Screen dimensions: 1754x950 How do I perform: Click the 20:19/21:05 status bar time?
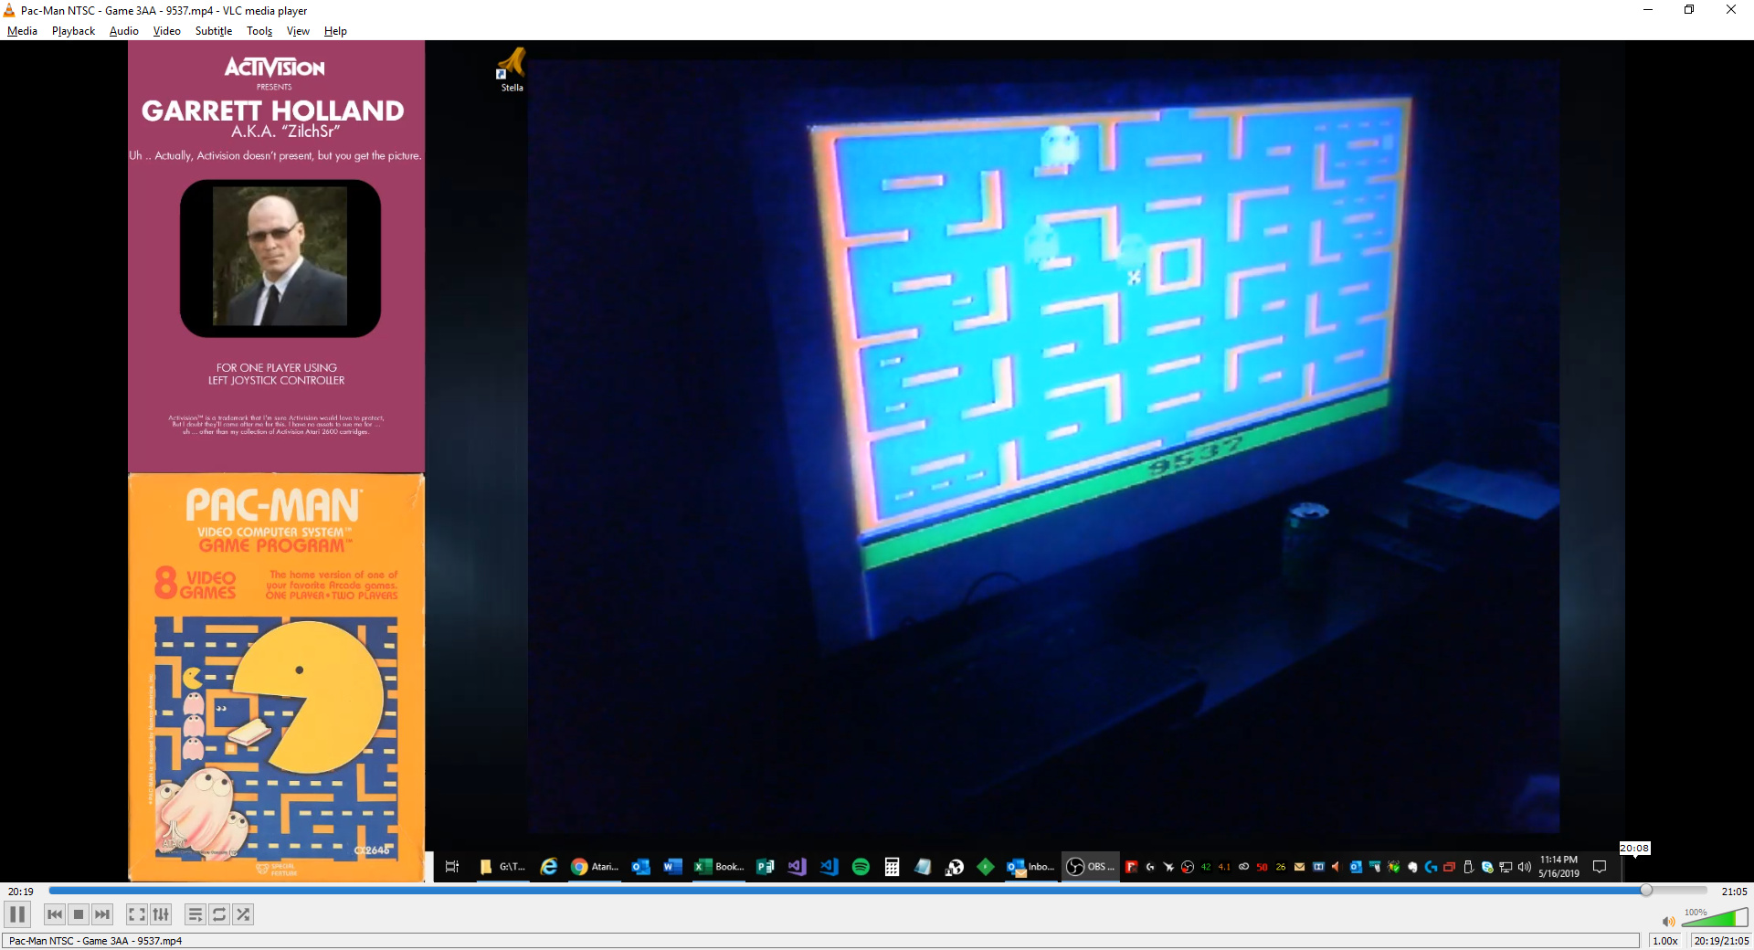coord(1721,941)
